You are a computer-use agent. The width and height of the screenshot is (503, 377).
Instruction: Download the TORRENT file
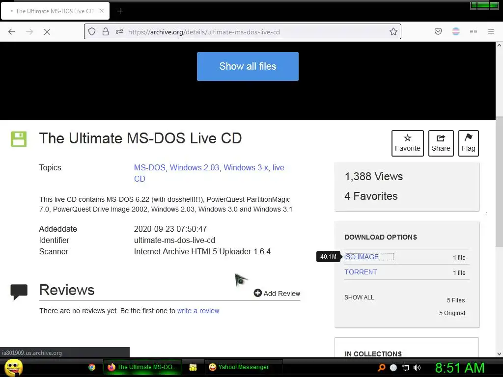[x=361, y=272]
